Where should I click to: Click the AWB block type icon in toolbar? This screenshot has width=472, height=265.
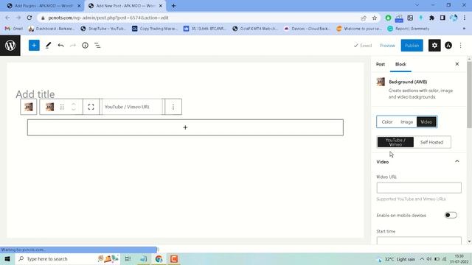[49, 107]
